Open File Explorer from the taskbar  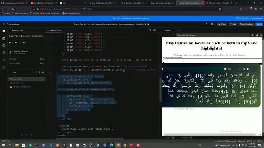[16, 145]
